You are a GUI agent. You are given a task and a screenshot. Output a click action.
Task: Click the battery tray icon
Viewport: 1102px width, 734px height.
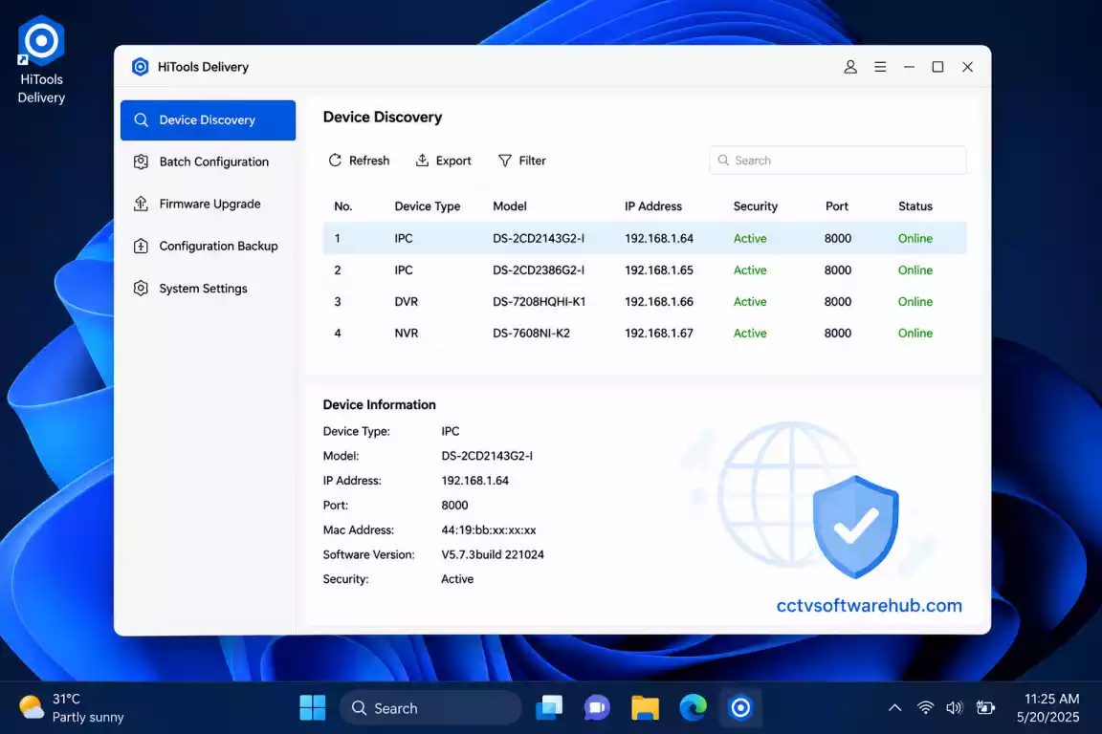[x=985, y=707]
